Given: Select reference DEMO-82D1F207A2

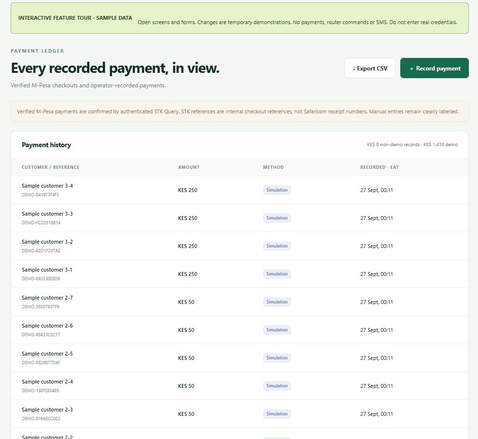Looking at the screenshot, I should click(x=41, y=251).
